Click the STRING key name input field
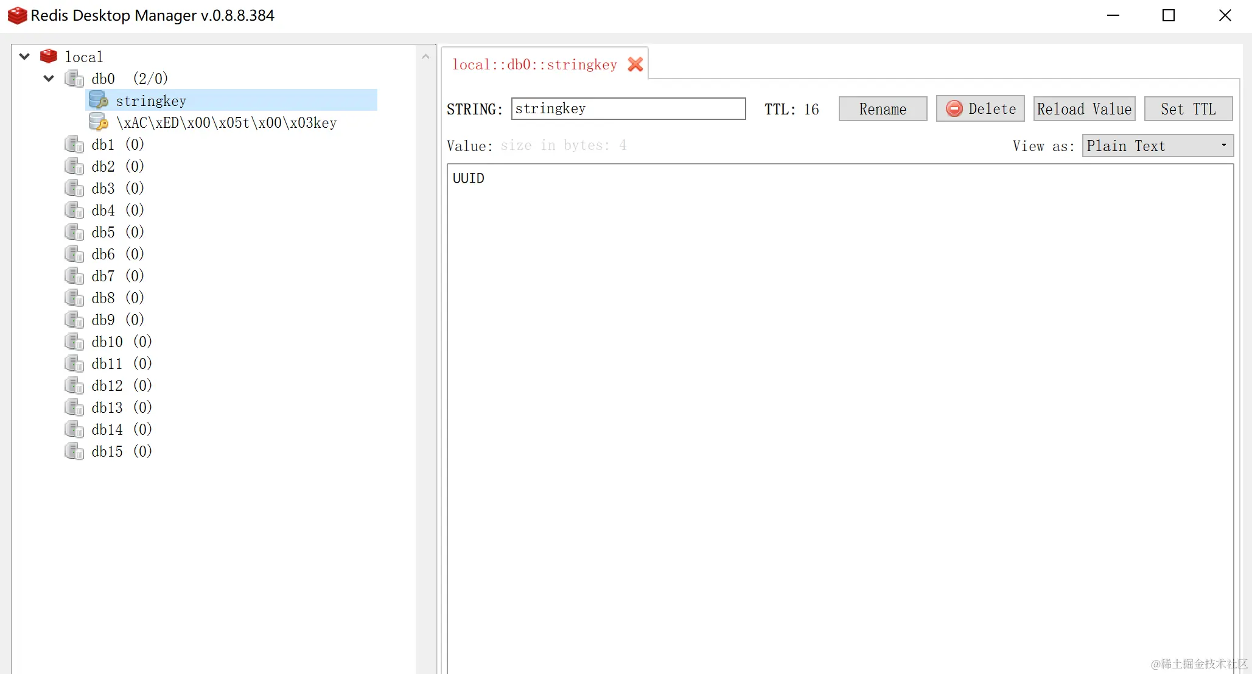1252x674 pixels. (628, 109)
